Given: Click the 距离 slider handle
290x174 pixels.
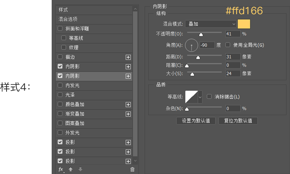Looking at the screenshot, I should coord(198,58).
